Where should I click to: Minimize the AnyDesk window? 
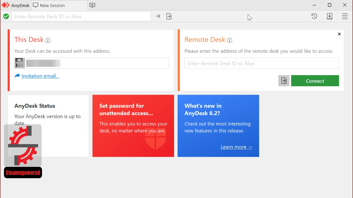coord(314,5)
